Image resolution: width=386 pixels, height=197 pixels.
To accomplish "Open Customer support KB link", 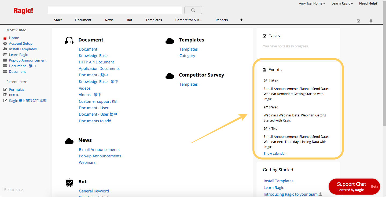I will tap(98, 101).
